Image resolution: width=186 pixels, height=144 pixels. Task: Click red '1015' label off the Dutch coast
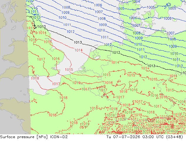(x=69, y=70)
